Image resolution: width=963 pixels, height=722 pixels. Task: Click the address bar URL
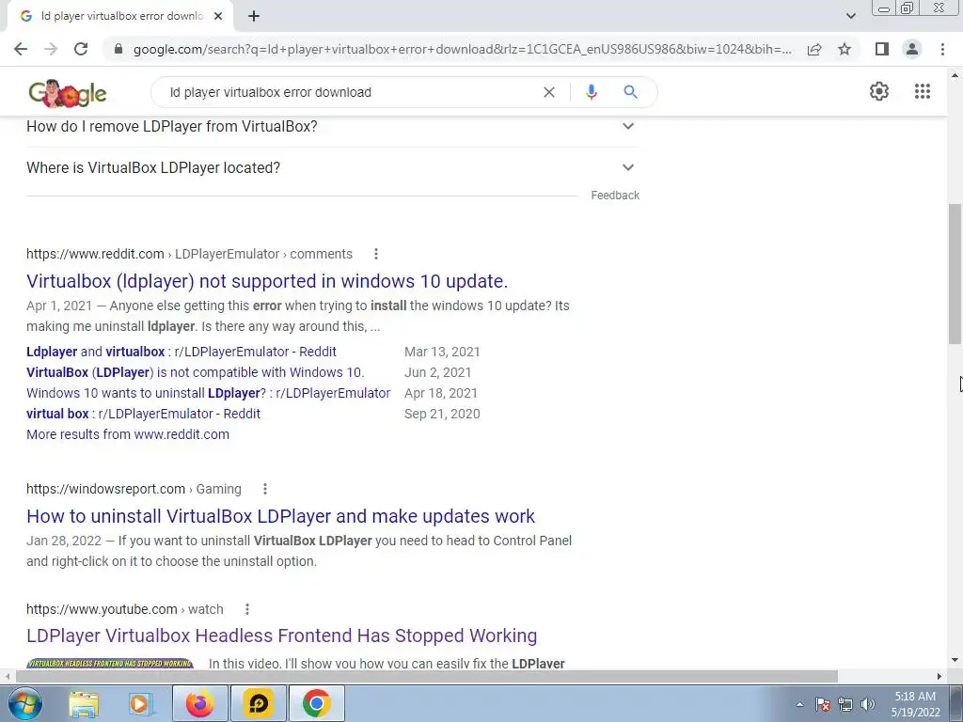pos(462,49)
